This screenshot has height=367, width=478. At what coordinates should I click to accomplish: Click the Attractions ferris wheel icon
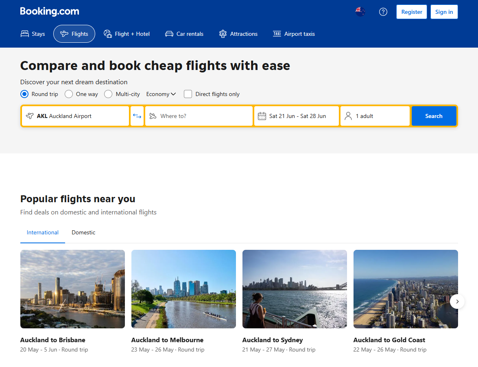(x=223, y=34)
